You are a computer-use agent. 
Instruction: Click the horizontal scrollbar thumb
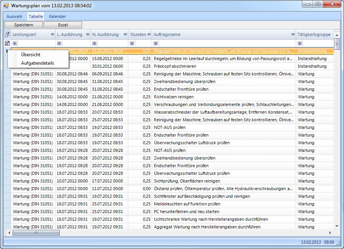click(x=36, y=233)
